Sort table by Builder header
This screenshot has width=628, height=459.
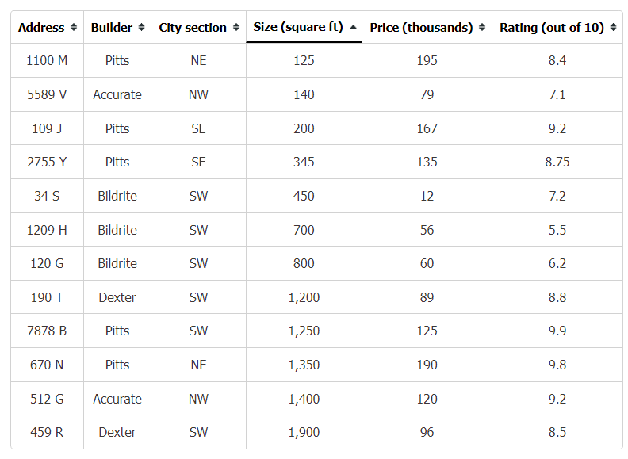(117, 27)
